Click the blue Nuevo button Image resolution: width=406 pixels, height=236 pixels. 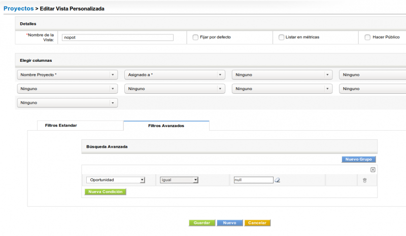coord(229,223)
